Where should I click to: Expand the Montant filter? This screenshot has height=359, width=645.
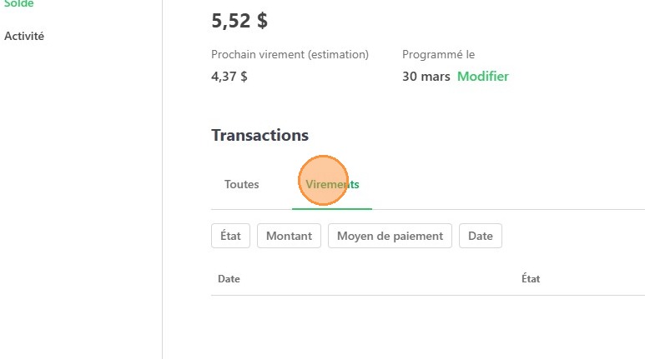[x=289, y=236]
